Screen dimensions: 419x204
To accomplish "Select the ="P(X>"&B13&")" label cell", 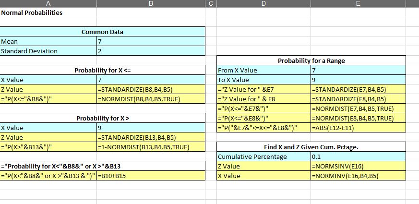I will pos(48,147).
